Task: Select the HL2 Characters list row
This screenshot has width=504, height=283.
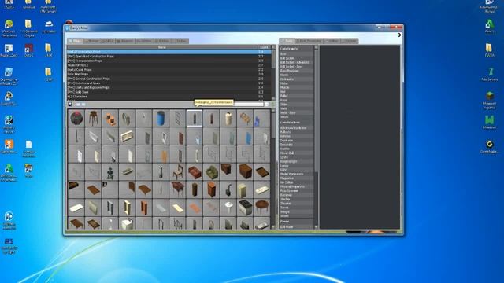Action: [x=169, y=97]
